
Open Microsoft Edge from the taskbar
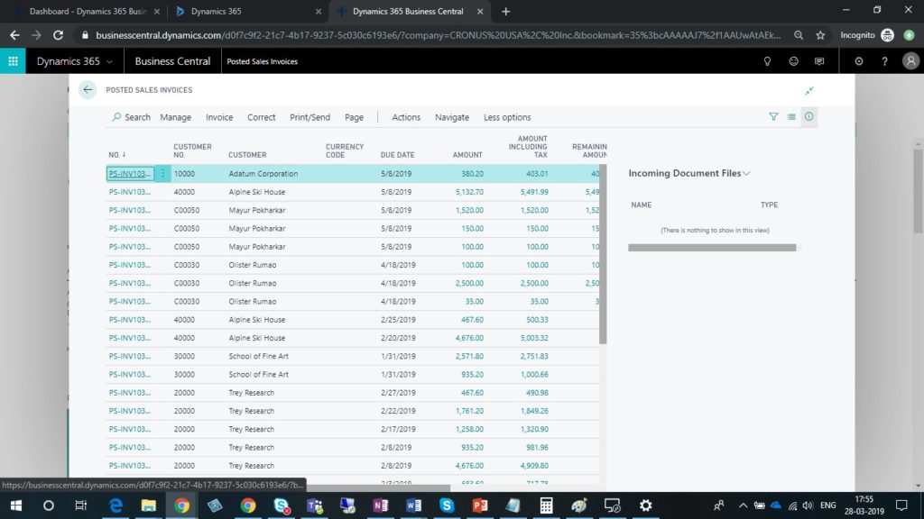tap(115, 505)
